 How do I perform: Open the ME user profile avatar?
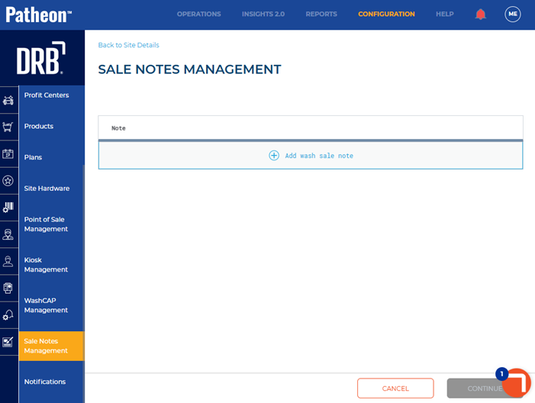coord(512,14)
